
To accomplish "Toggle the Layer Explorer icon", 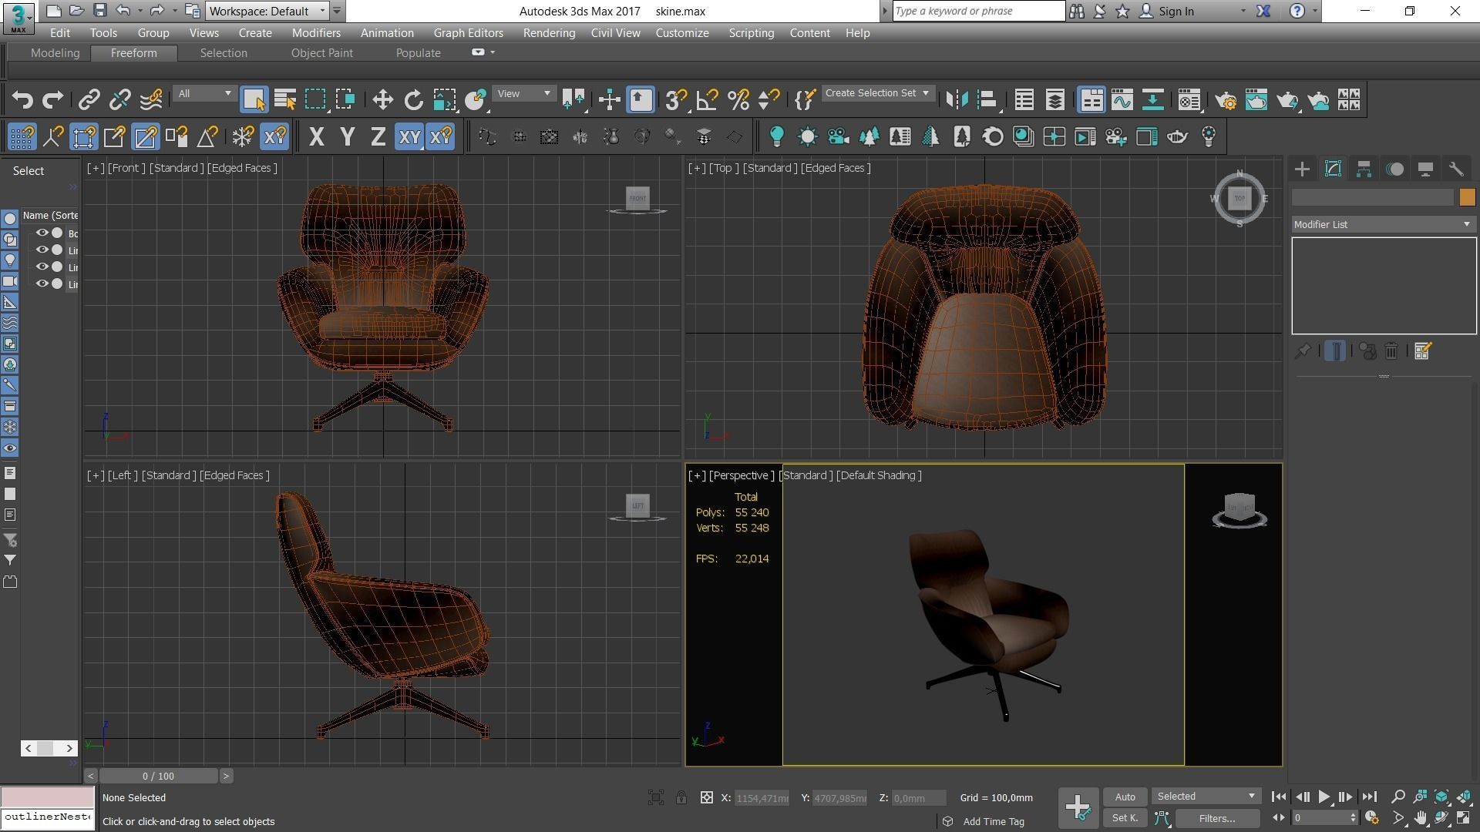I will [x=1054, y=99].
